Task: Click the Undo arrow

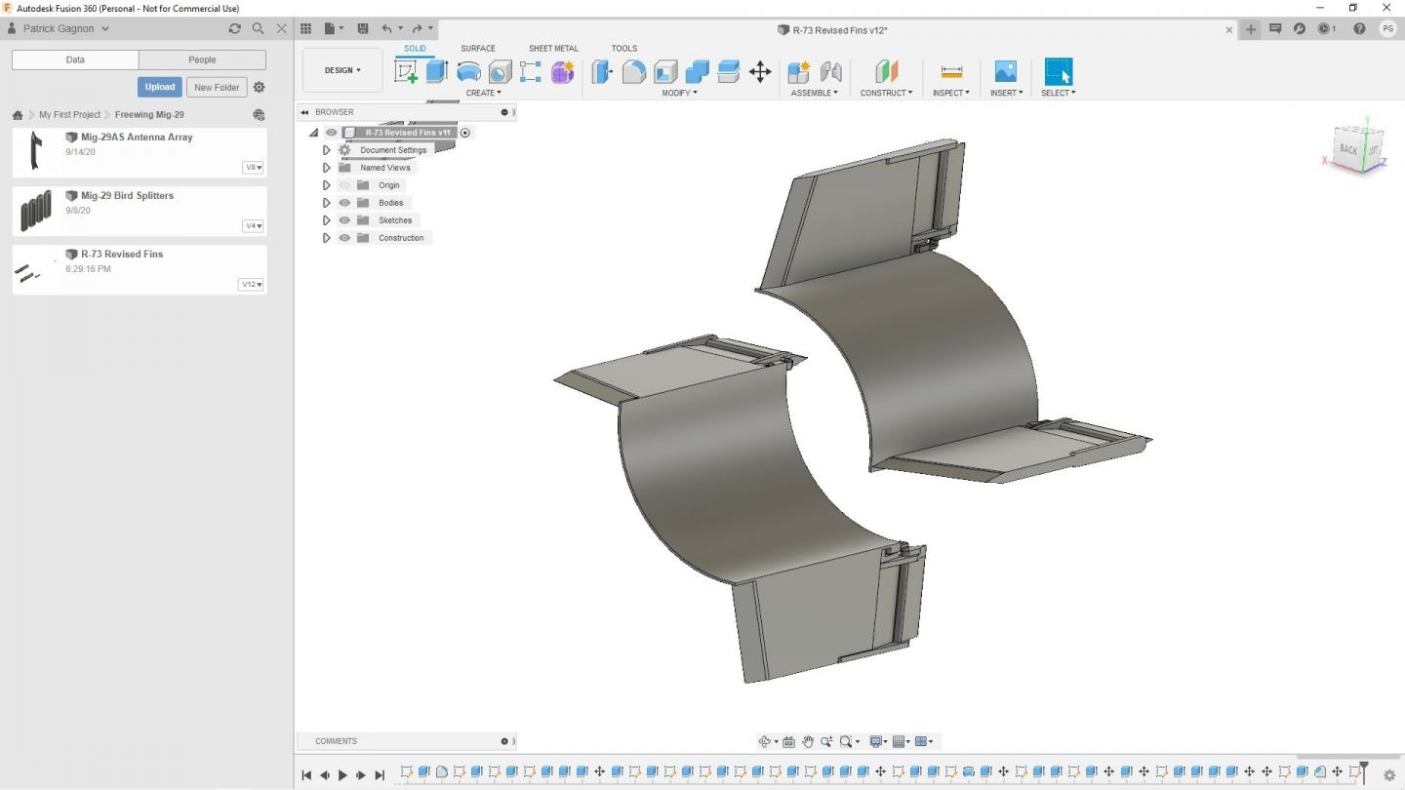Action: pyautogui.click(x=387, y=29)
